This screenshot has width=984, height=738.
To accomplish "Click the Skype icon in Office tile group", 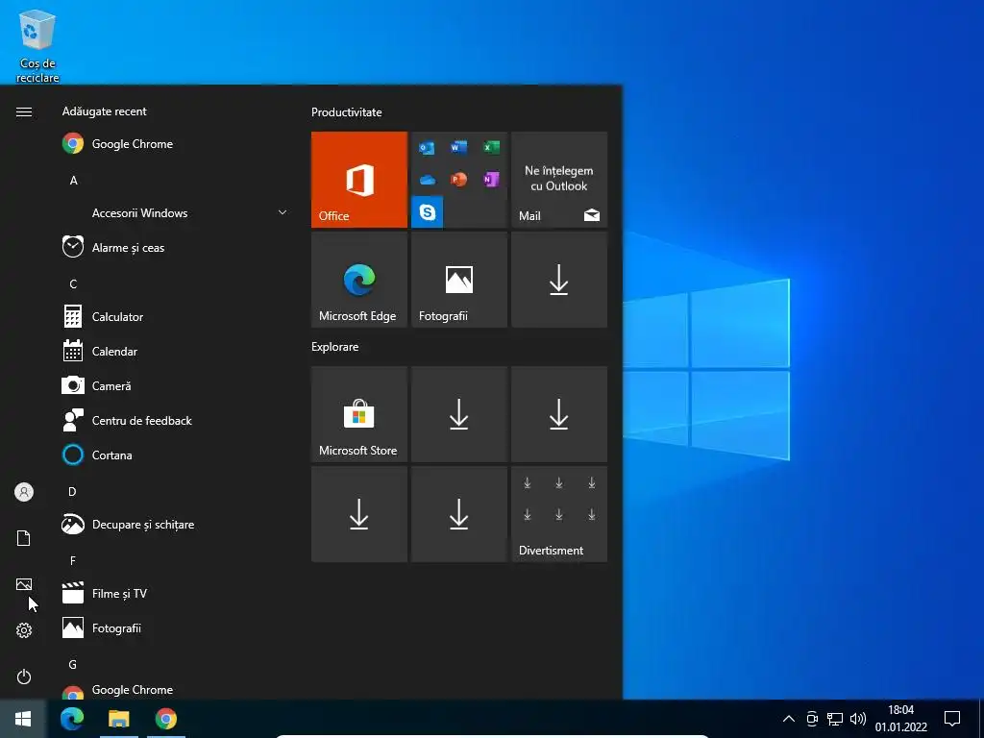I will 428,211.
